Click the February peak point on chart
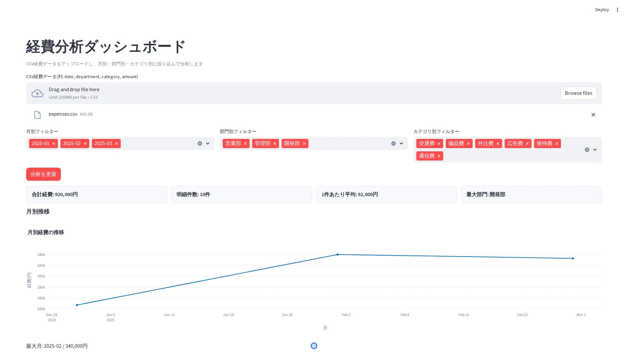The image size is (628, 353). (x=338, y=255)
